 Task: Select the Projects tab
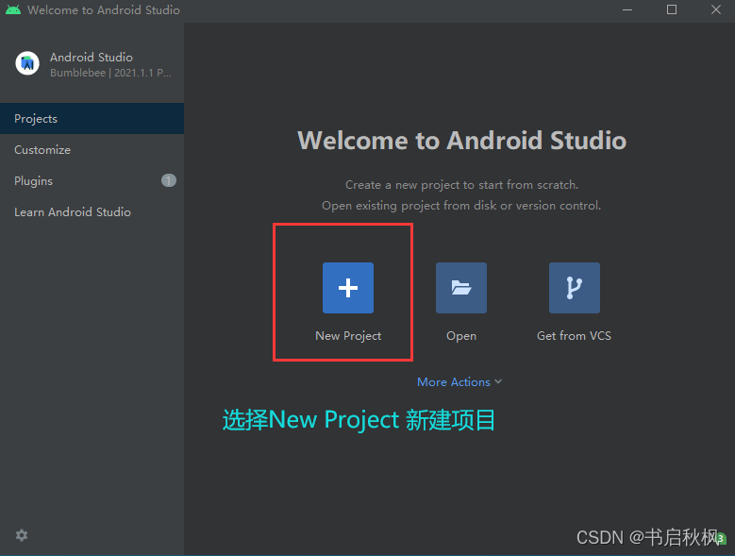(92, 119)
